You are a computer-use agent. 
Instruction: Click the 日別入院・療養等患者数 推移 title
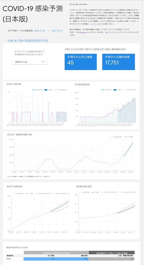[x=20, y=135]
